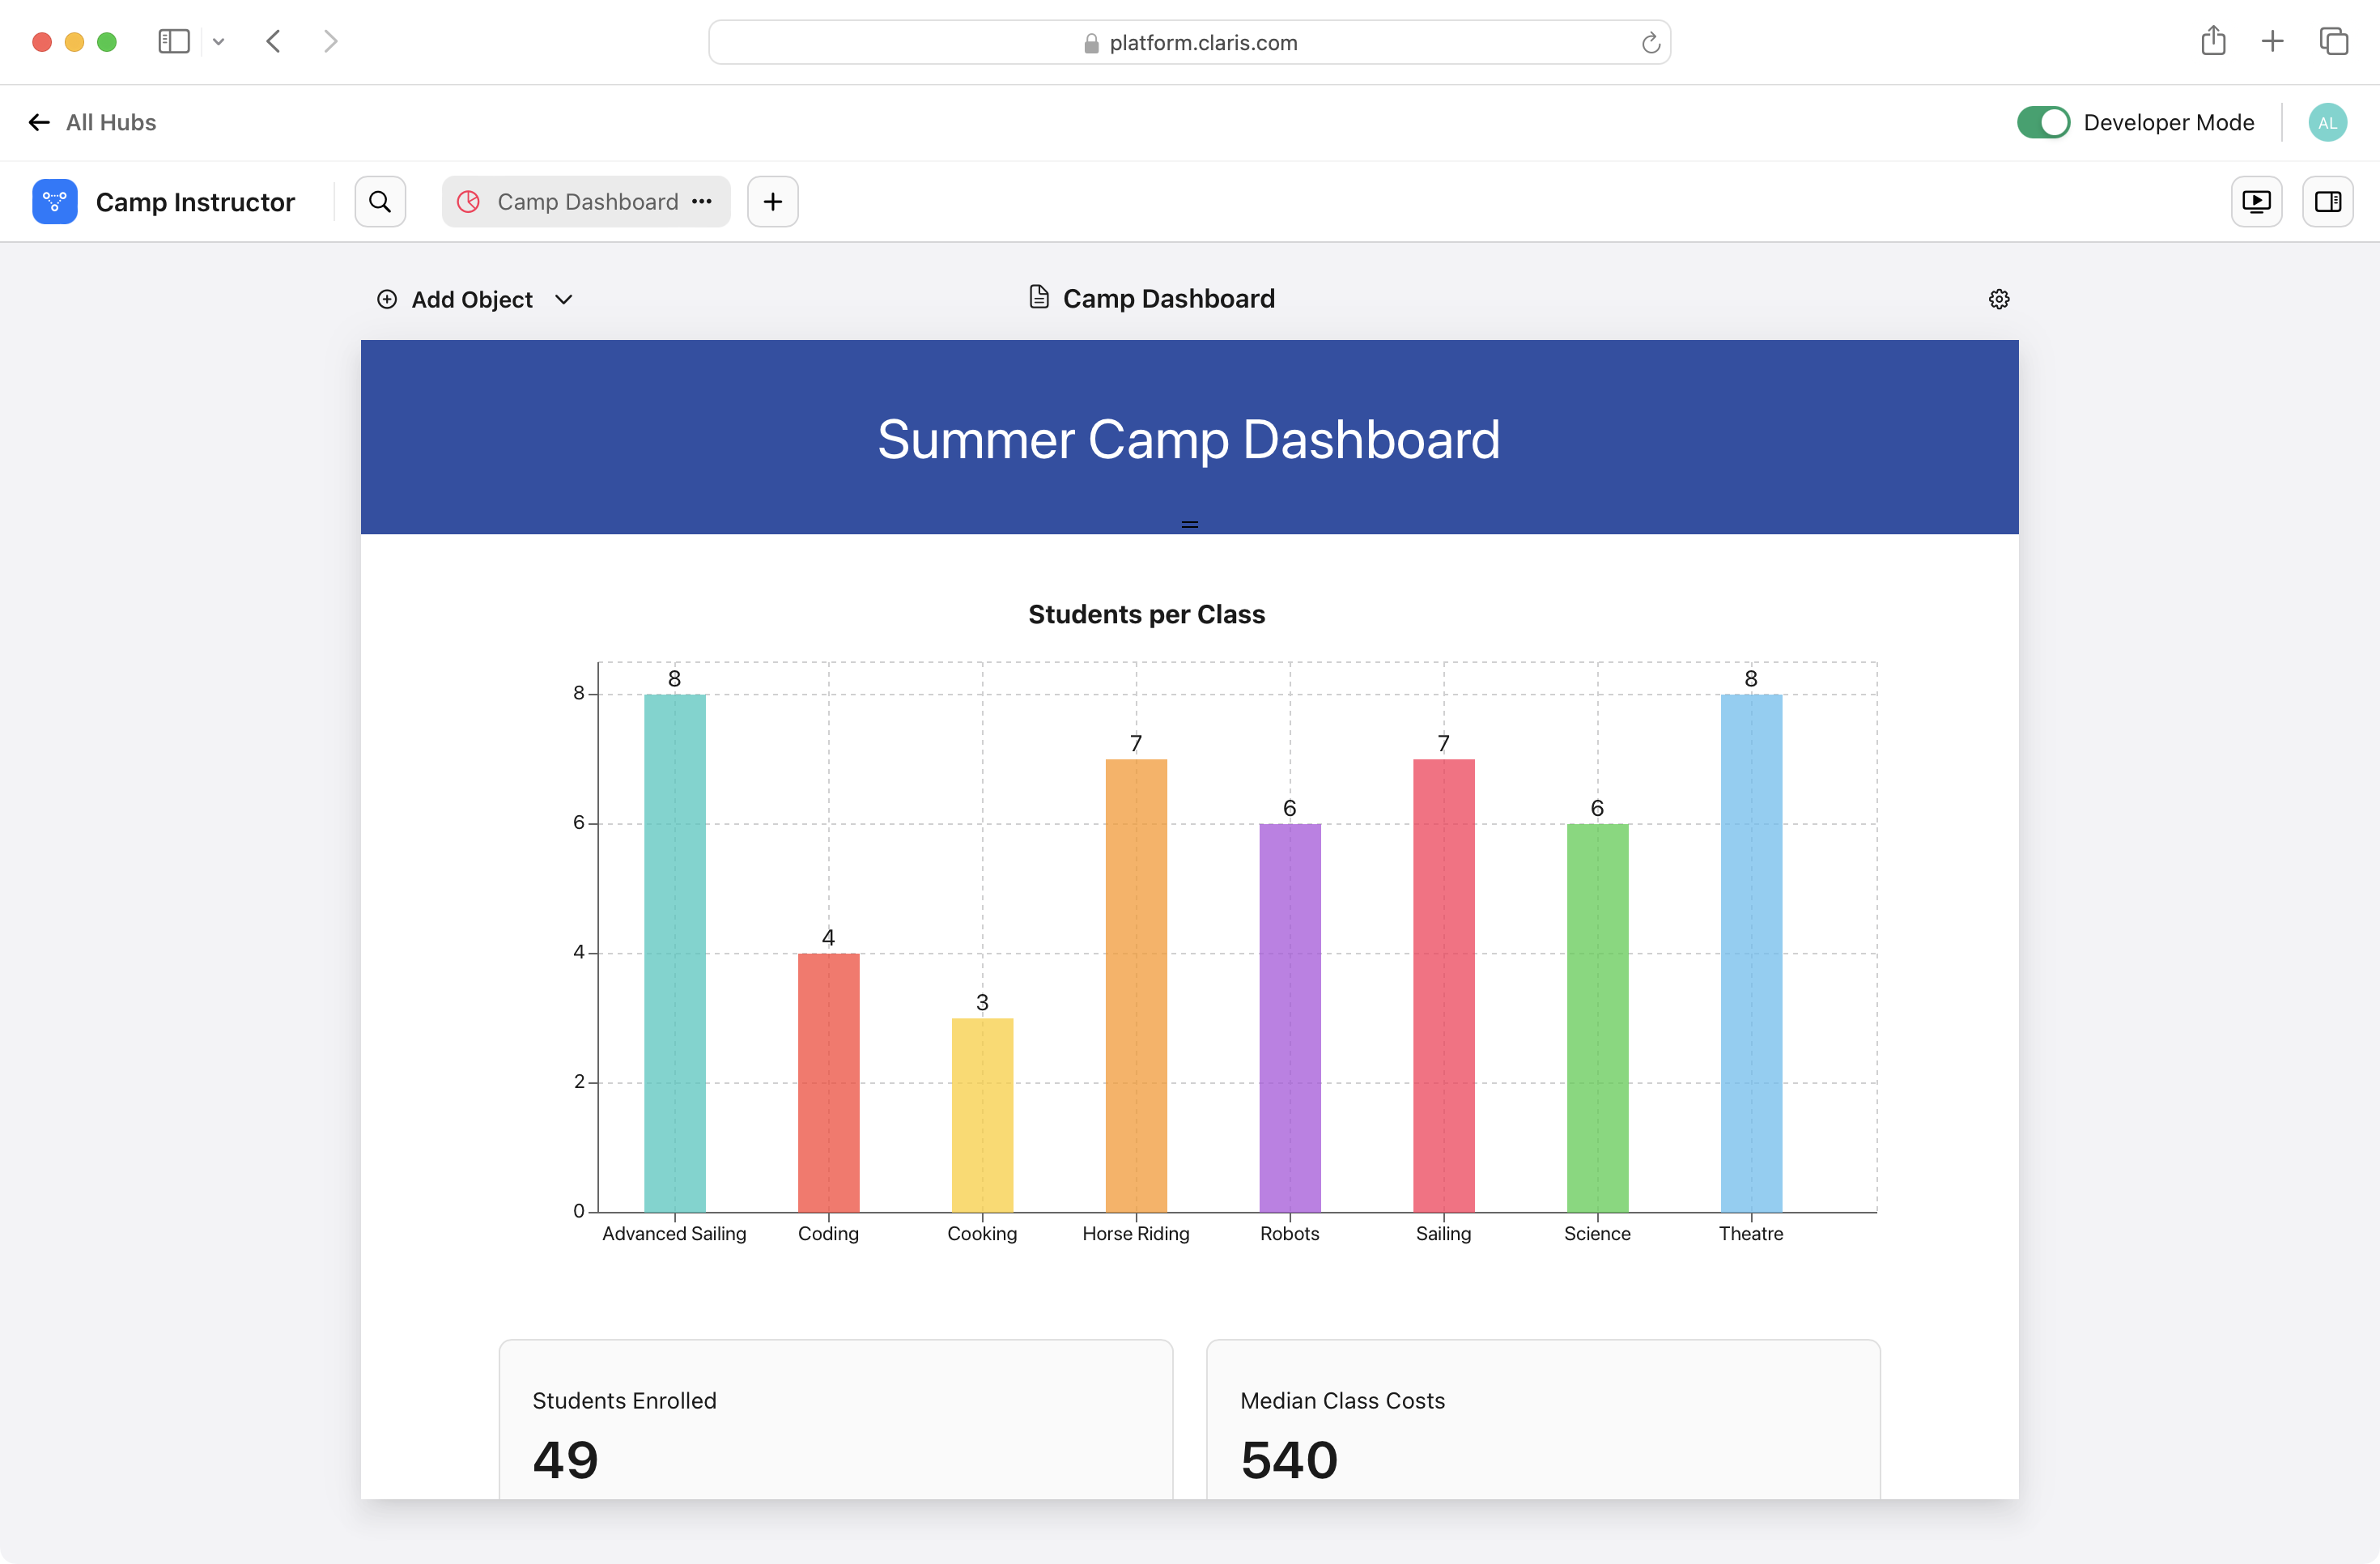Show Safari tab overview
This screenshot has height=1564, width=2380.
[2333, 41]
